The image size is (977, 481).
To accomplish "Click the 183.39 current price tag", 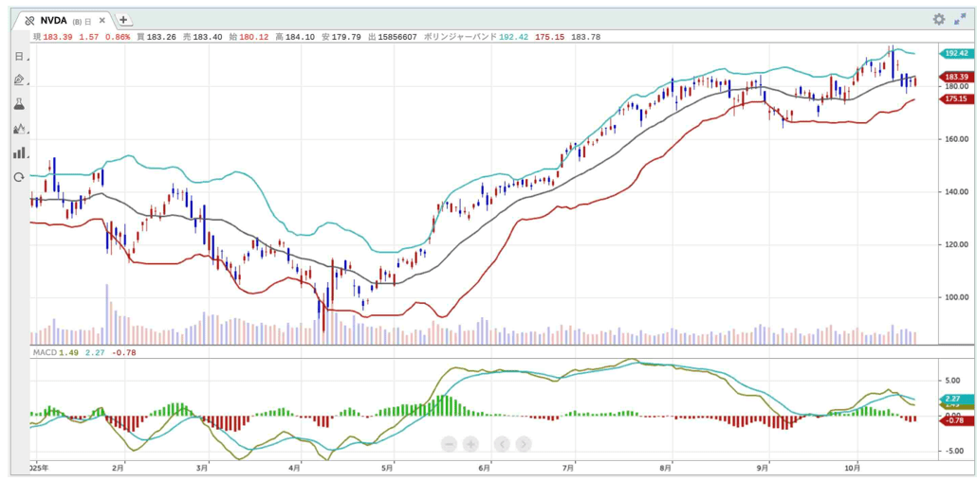I will 954,77.
